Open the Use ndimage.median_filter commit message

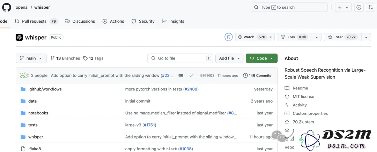point(176,113)
